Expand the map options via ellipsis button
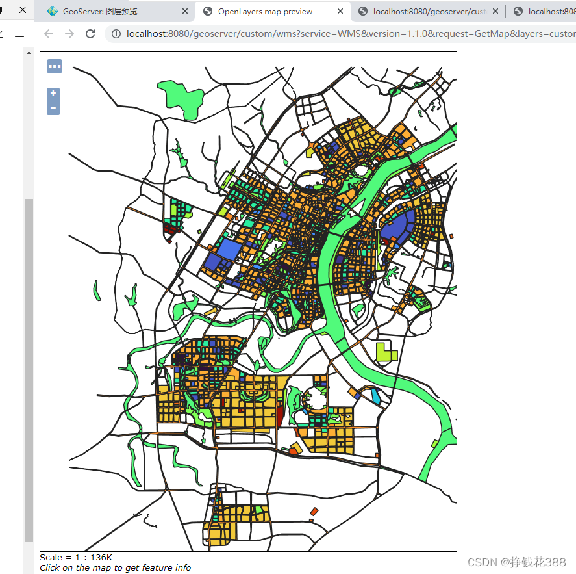Image resolution: width=576 pixels, height=574 pixels. 54,66
